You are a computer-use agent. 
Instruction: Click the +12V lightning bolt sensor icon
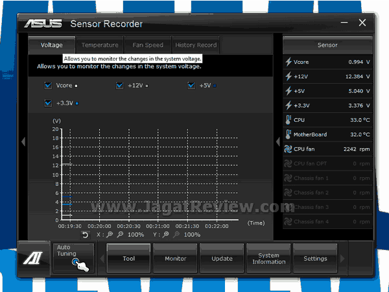[x=289, y=76]
